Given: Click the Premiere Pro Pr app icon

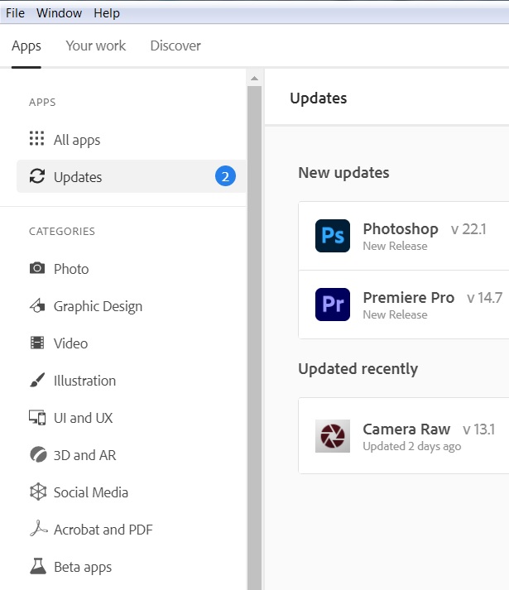Looking at the screenshot, I should point(333,305).
